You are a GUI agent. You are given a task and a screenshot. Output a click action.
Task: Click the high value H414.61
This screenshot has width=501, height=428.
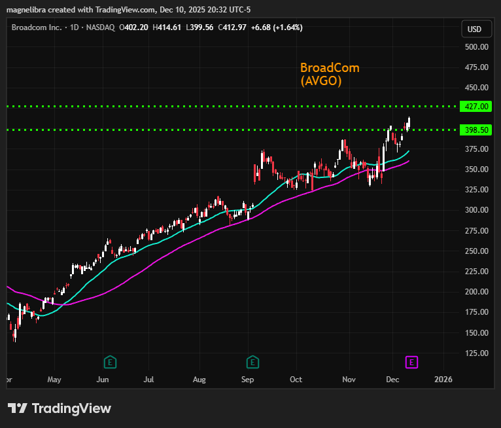(x=167, y=27)
